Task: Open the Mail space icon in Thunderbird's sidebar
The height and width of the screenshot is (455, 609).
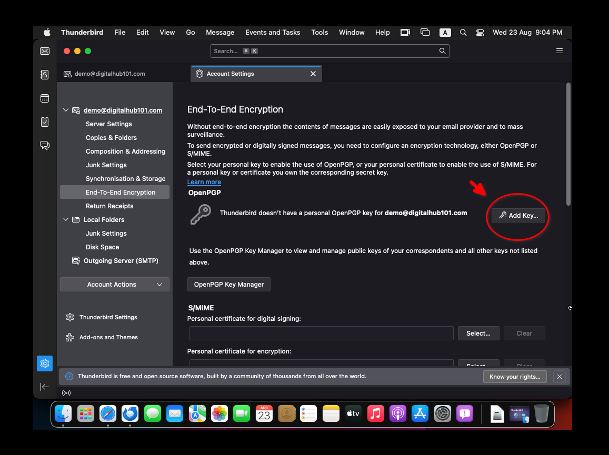Action: pos(45,51)
